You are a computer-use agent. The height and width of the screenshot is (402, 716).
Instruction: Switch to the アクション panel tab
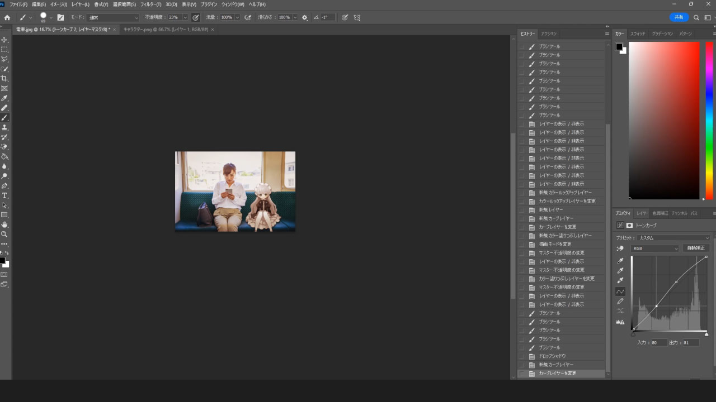click(549, 34)
